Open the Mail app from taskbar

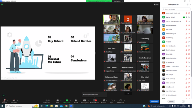pos(61,106)
